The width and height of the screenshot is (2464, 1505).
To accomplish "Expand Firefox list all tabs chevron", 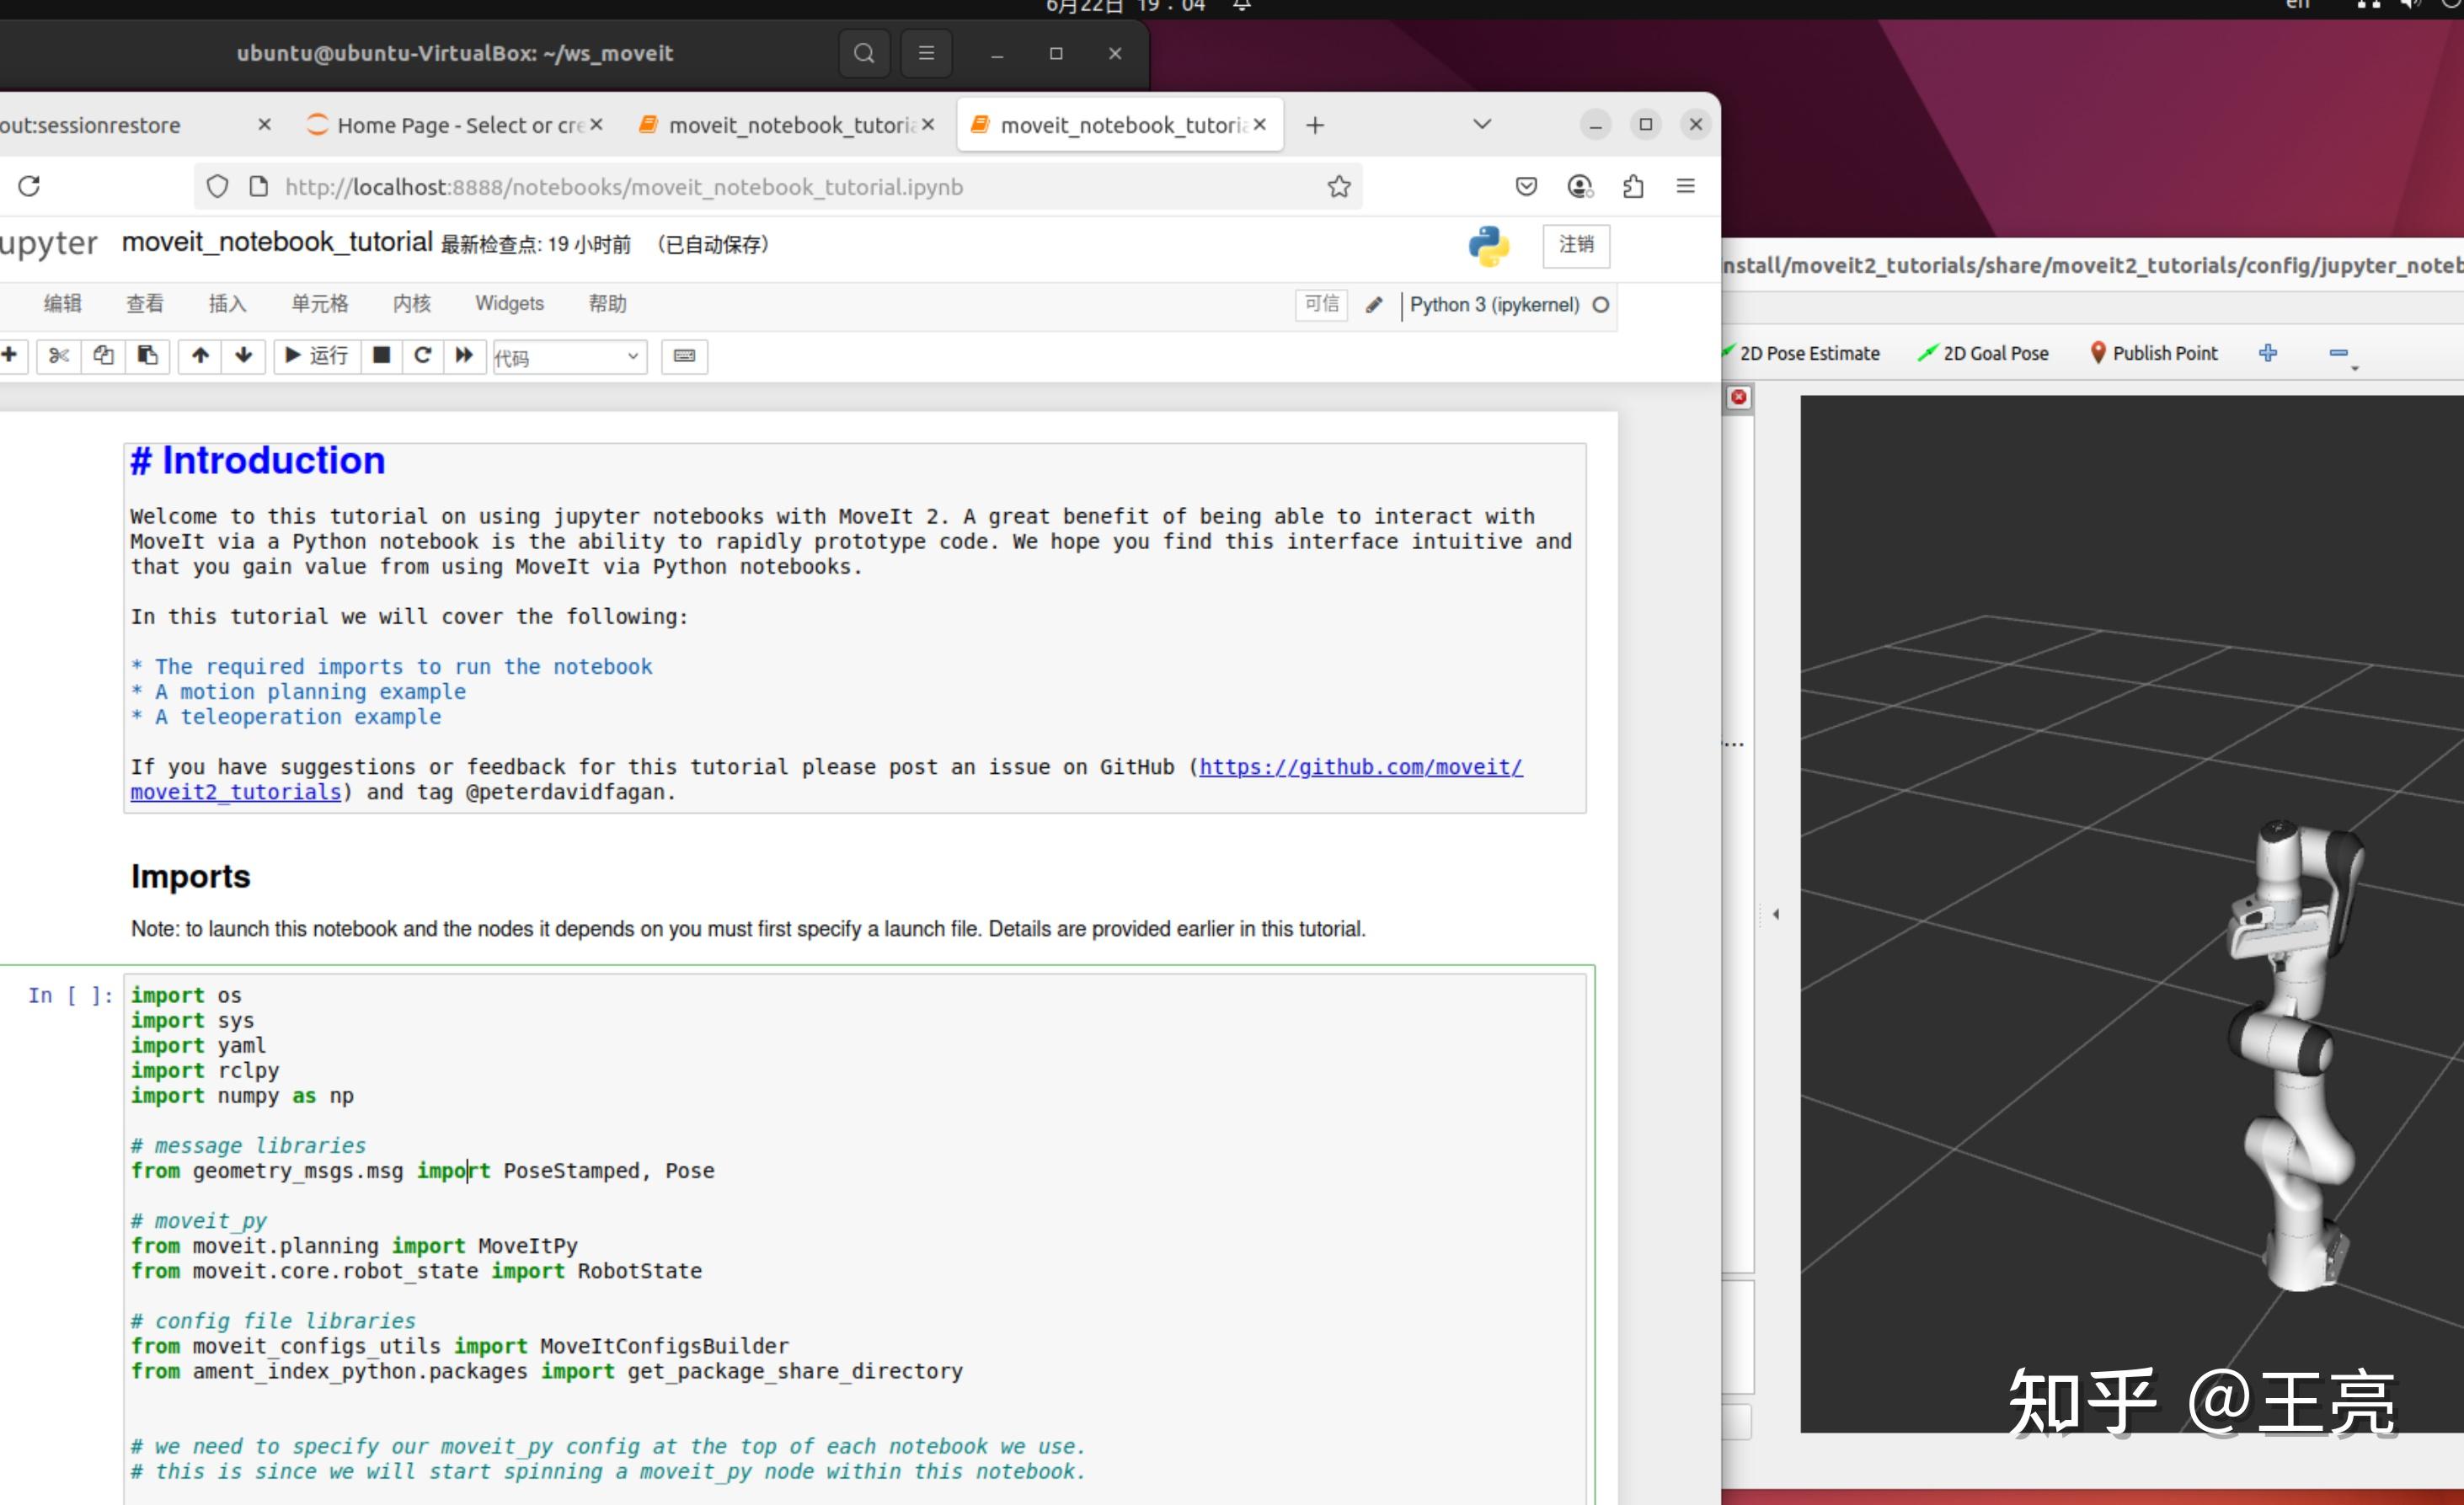I will (x=1482, y=124).
